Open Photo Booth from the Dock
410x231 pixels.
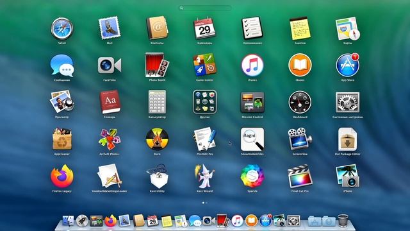coord(222,221)
